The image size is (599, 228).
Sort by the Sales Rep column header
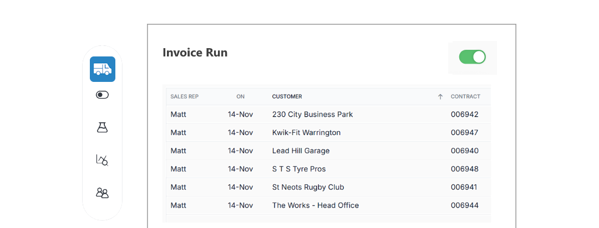[x=184, y=96]
